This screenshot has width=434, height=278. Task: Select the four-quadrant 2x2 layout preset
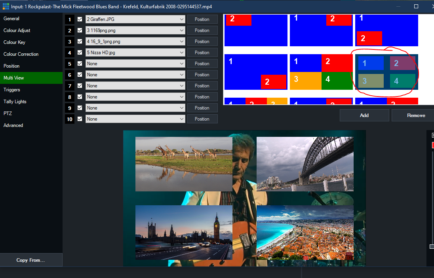coord(321,72)
